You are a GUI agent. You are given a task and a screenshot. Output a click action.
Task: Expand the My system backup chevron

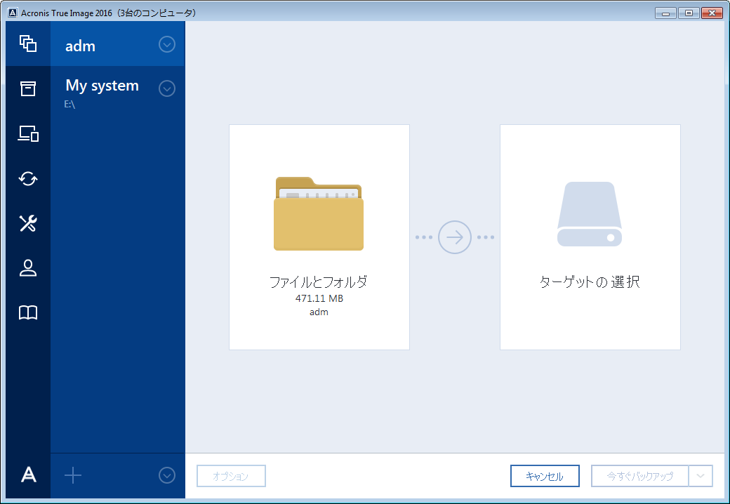tap(167, 88)
